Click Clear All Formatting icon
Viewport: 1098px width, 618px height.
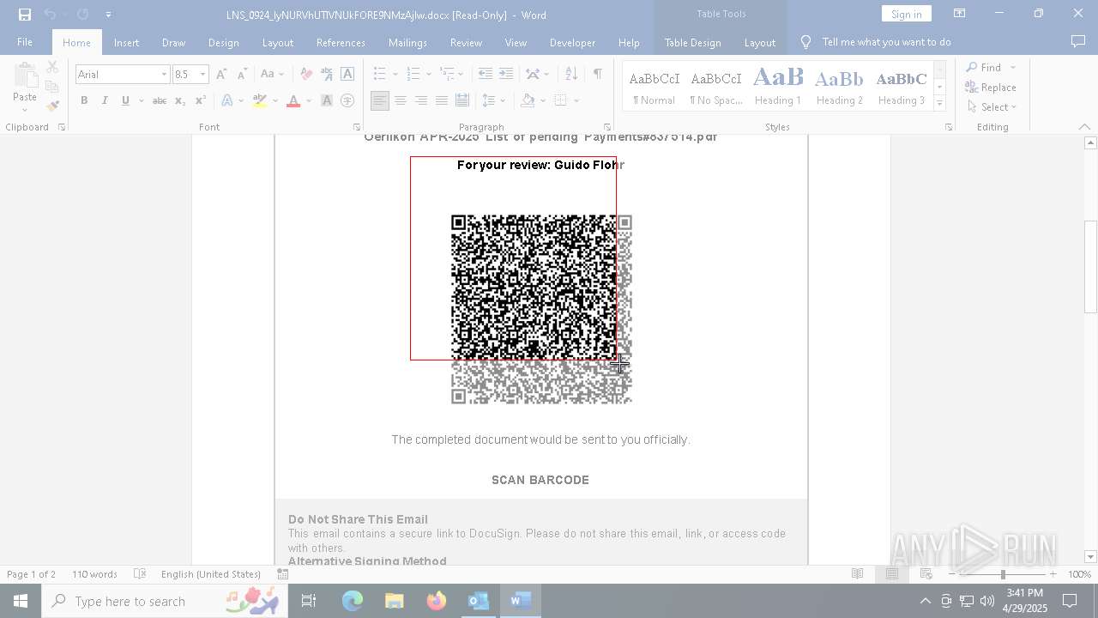pos(306,74)
